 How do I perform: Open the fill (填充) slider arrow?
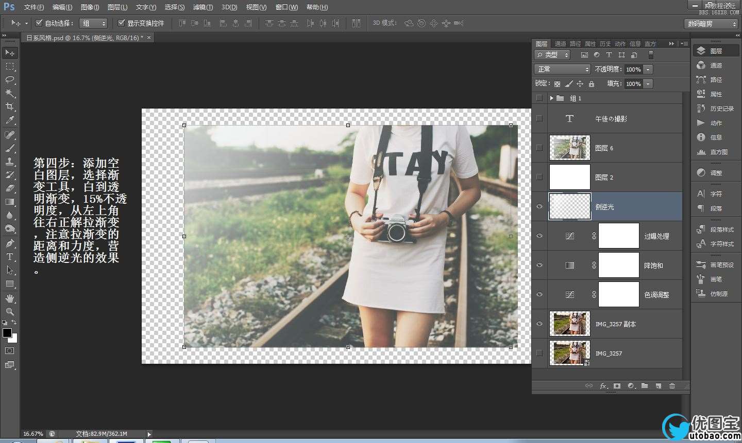pos(648,84)
